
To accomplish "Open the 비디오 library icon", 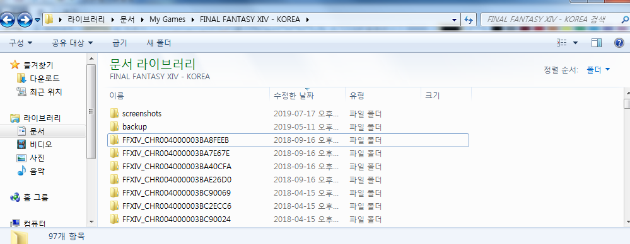I will click(21, 144).
